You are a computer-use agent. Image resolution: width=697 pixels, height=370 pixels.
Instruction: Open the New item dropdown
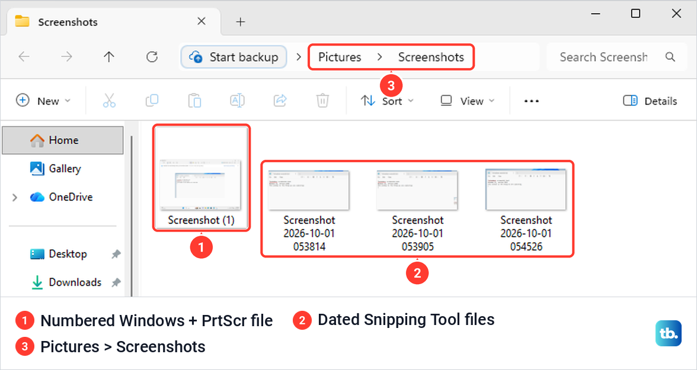click(x=43, y=101)
